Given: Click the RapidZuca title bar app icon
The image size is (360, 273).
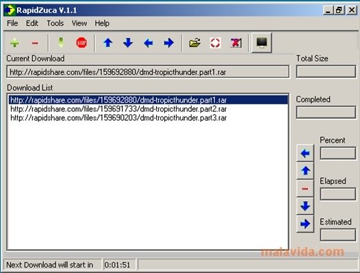Looking at the screenshot, I should tap(10, 10).
